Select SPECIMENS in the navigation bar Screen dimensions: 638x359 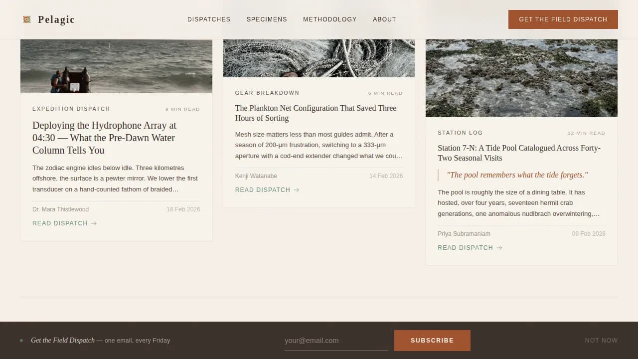pyautogui.click(x=267, y=19)
